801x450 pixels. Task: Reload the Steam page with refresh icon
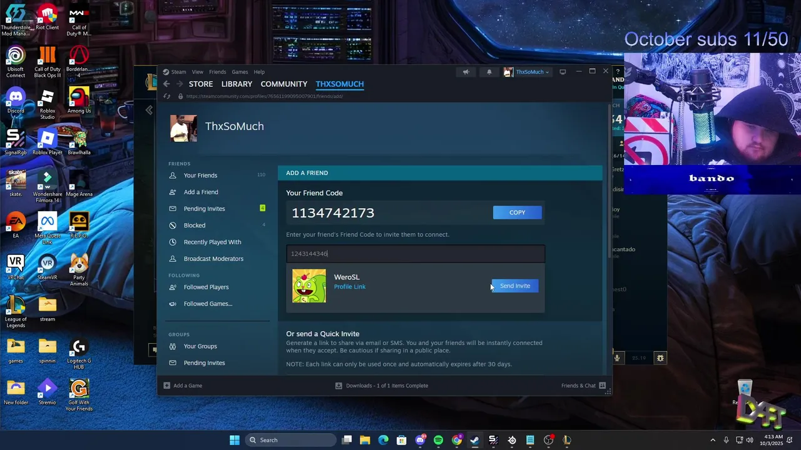[x=166, y=96]
